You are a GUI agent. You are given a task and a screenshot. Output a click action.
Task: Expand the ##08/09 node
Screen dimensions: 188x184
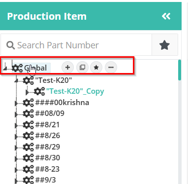click(x=16, y=114)
